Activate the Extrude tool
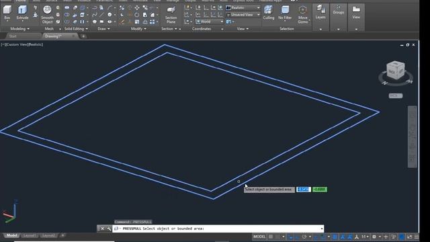The height and width of the screenshot is (242, 430). [22, 12]
